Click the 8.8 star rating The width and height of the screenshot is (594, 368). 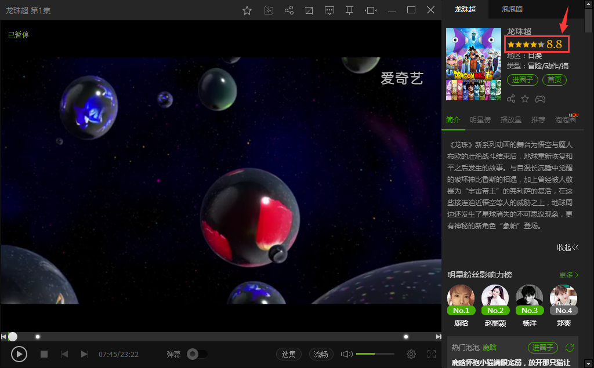pyautogui.click(x=537, y=44)
